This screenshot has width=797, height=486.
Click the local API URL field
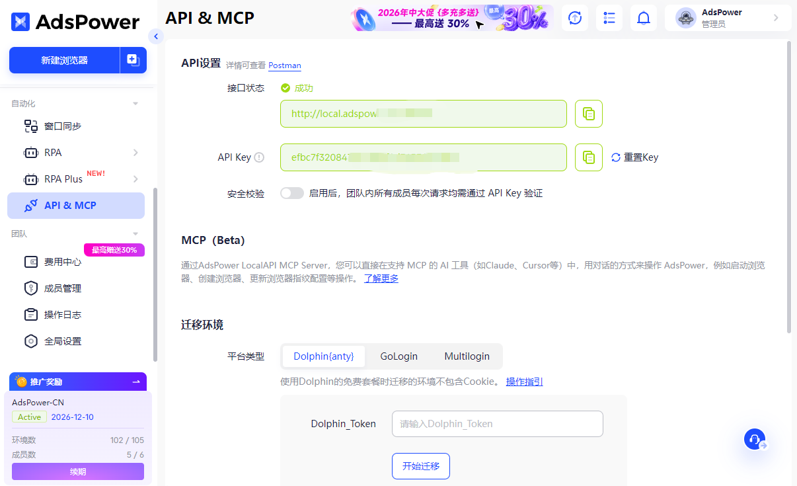[424, 114]
